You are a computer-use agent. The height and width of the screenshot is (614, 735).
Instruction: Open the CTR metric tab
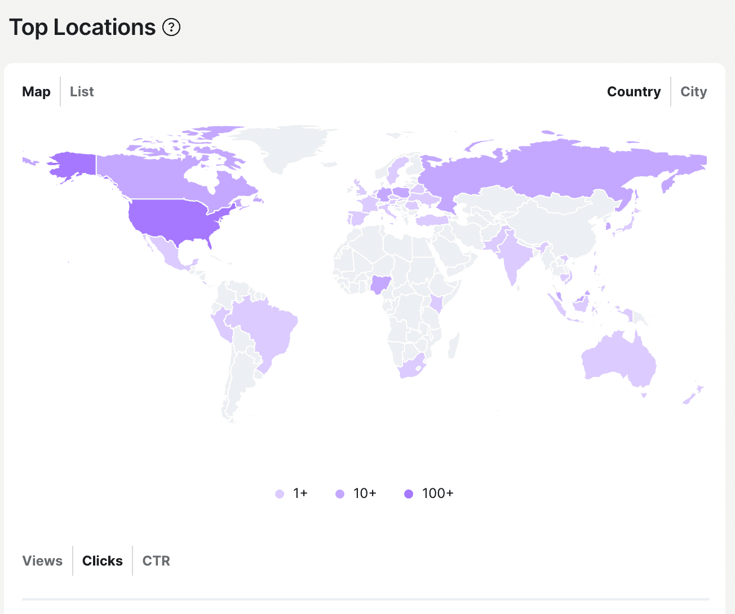click(156, 561)
